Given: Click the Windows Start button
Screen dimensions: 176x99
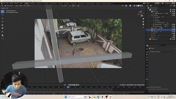Looking at the screenshot, I should 66,97.
